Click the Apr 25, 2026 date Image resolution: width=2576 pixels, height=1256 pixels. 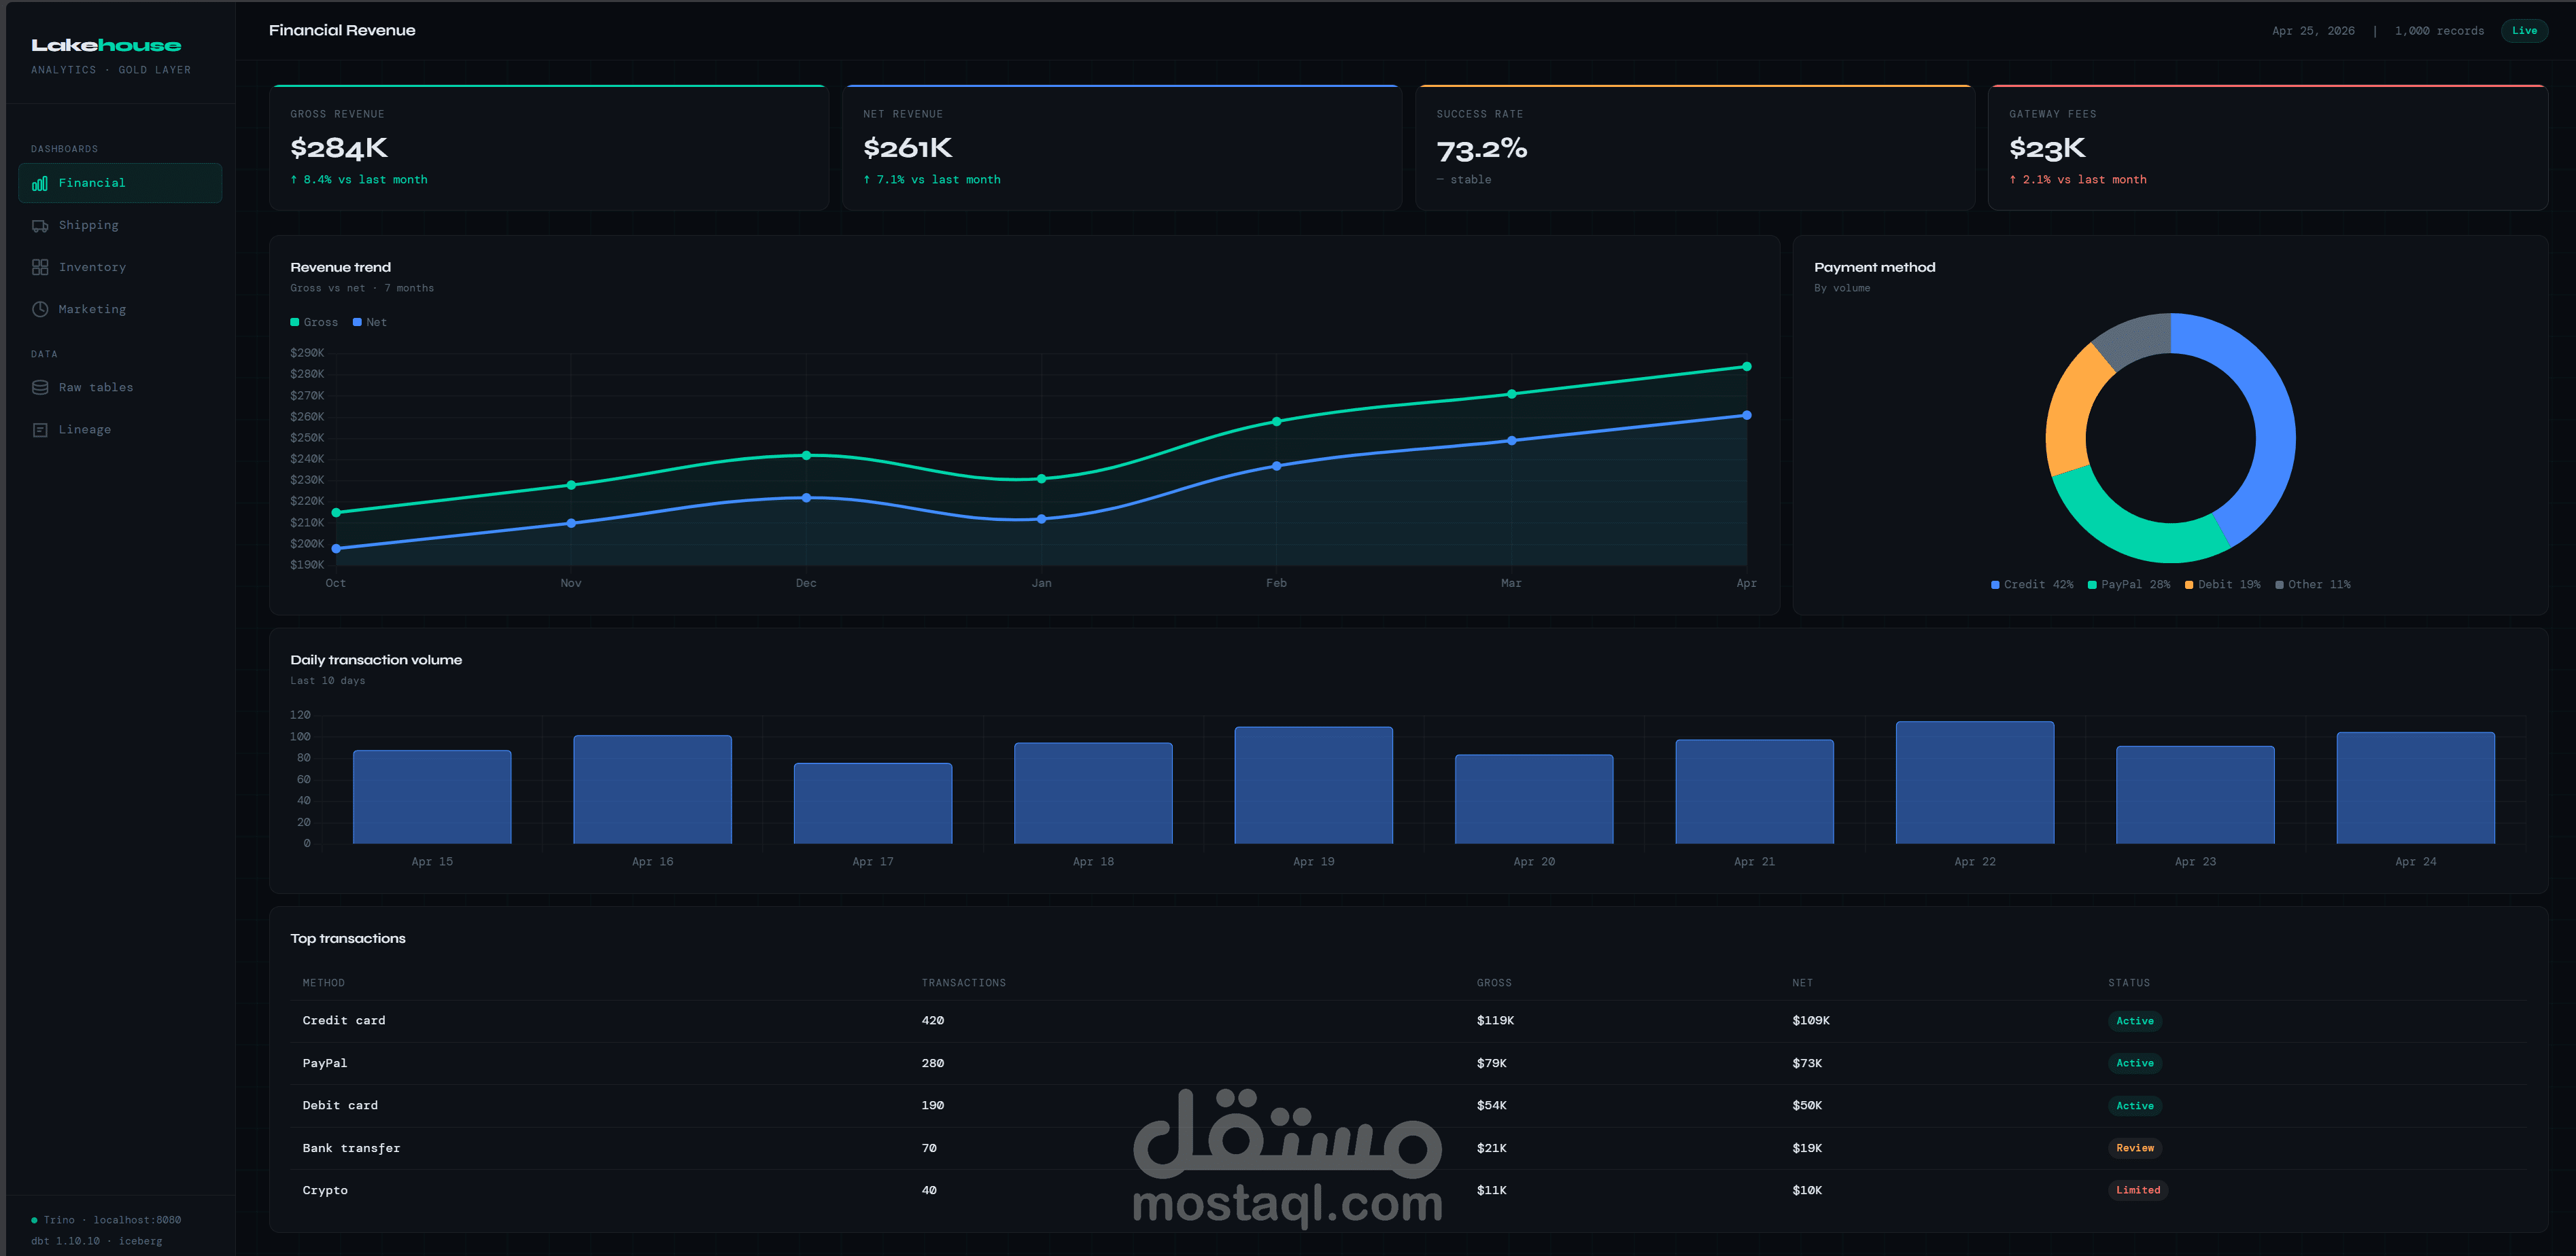point(2313,31)
